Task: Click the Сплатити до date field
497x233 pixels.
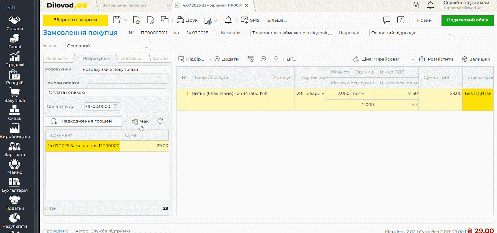Action: click(98, 106)
